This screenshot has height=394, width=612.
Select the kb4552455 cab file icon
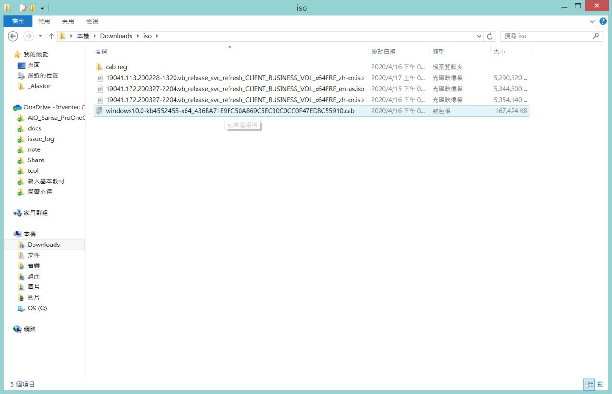(x=99, y=111)
